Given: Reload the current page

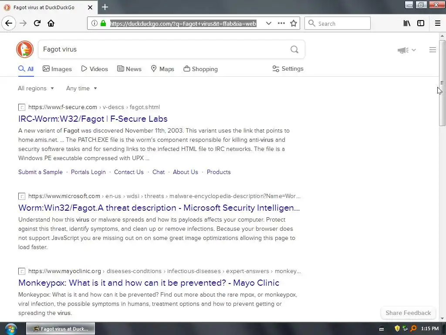Looking at the screenshot, I should tap(37, 24).
